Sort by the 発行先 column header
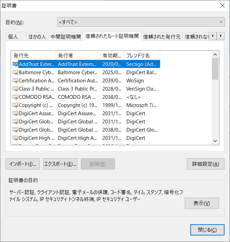Screen dimensions: 230x242 click(x=34, y=55)
